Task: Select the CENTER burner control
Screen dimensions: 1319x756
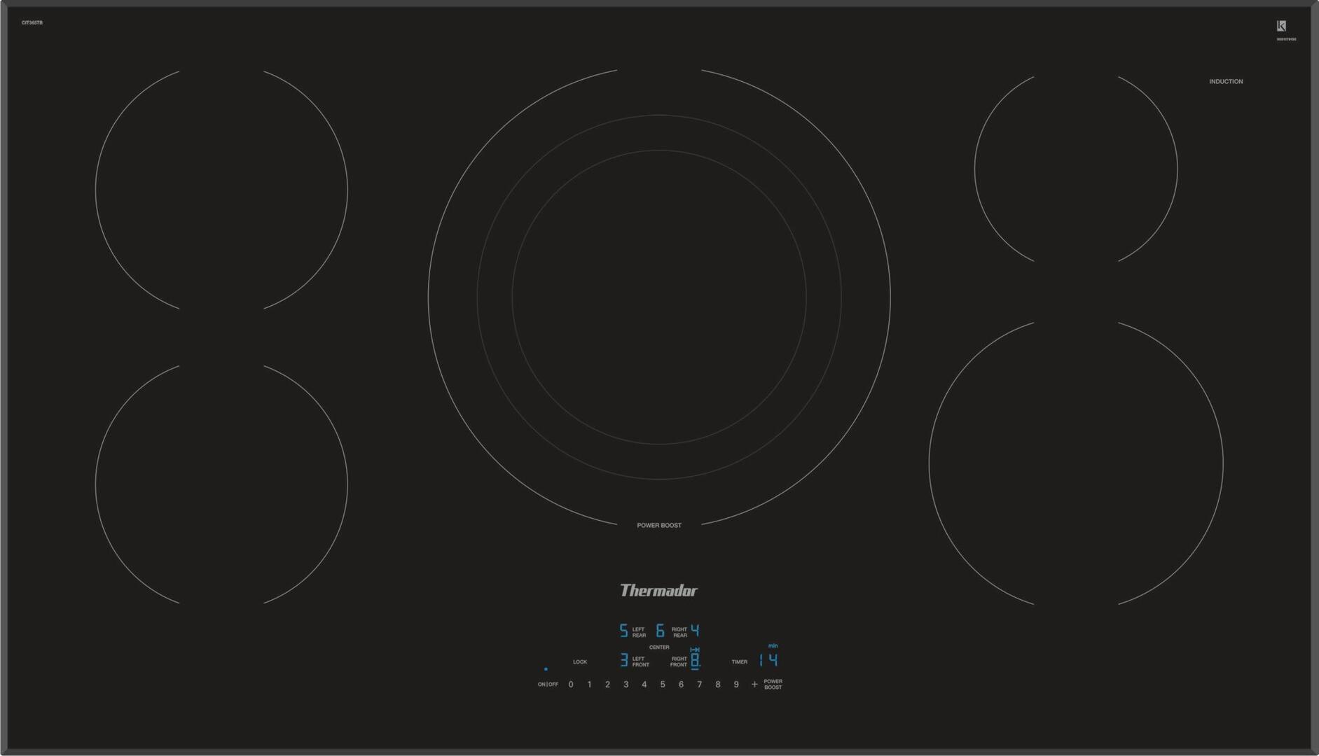Action: (659, 645)
